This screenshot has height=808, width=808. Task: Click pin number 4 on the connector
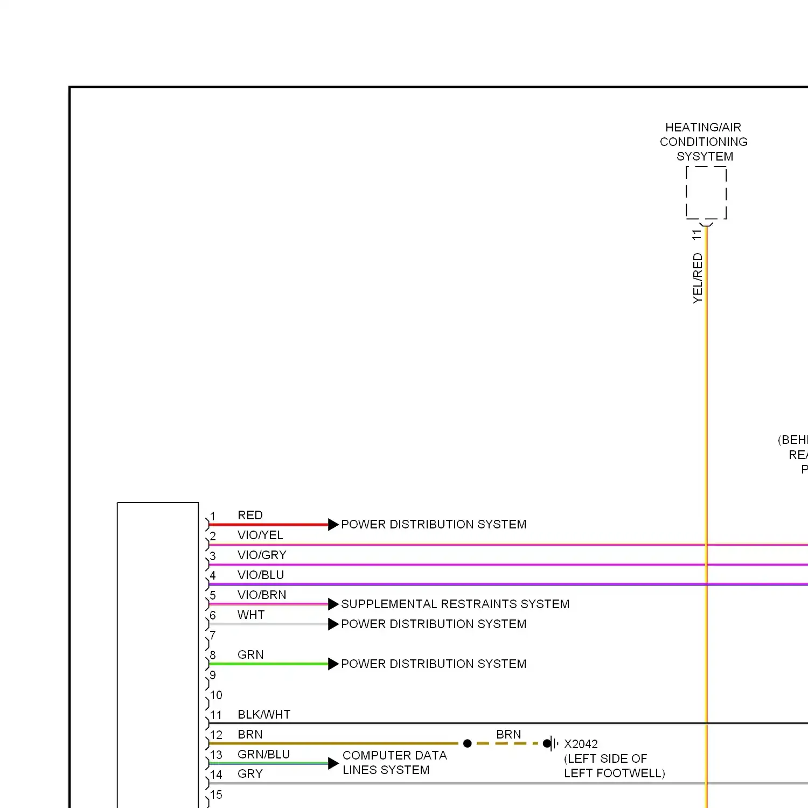point(213,575)
